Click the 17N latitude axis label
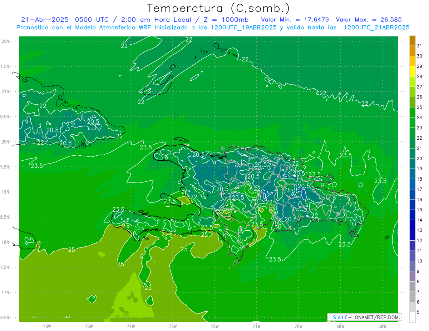The image size is (429, 331). [x=6, y=292]
